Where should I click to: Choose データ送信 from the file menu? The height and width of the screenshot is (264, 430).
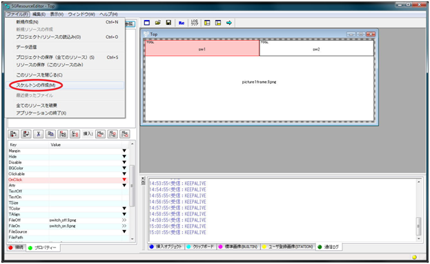65,47
